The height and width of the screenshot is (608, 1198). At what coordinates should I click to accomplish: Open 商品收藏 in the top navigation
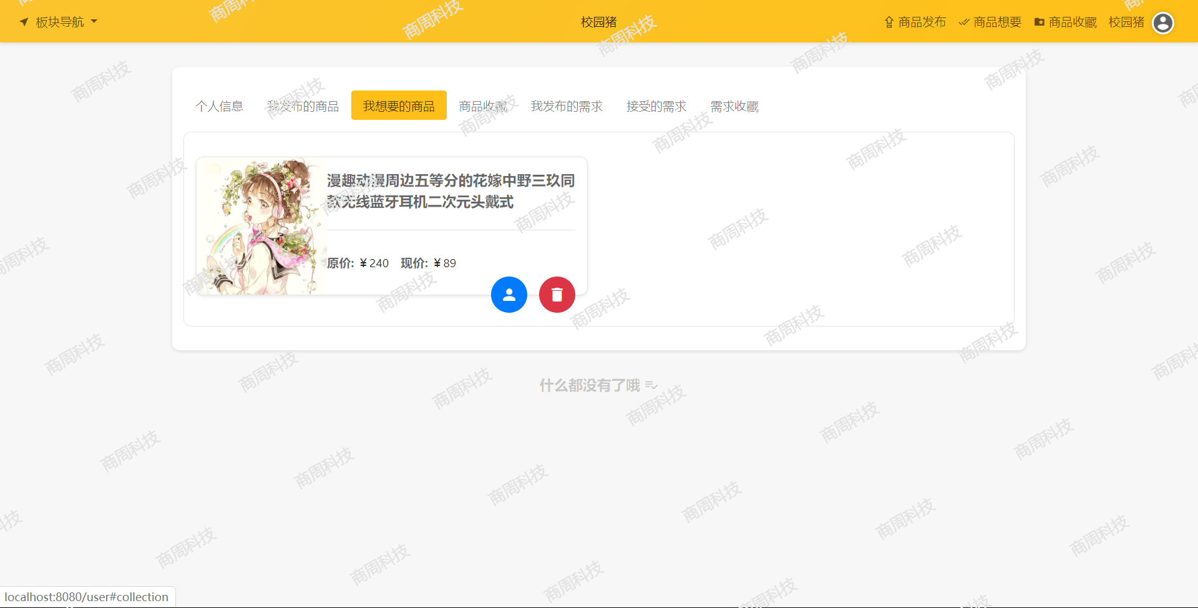pos(1065,22)
